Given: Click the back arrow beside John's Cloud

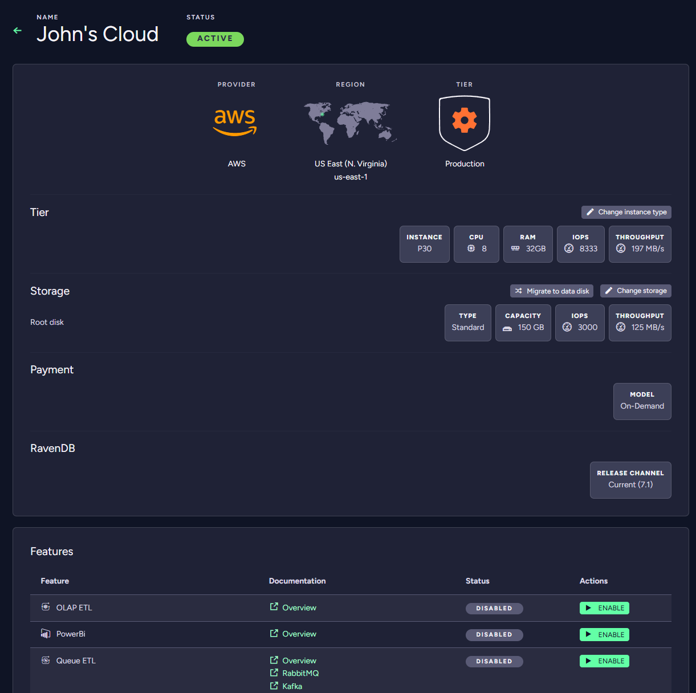Looking at the screenshot, I should [x=17, y=31].
